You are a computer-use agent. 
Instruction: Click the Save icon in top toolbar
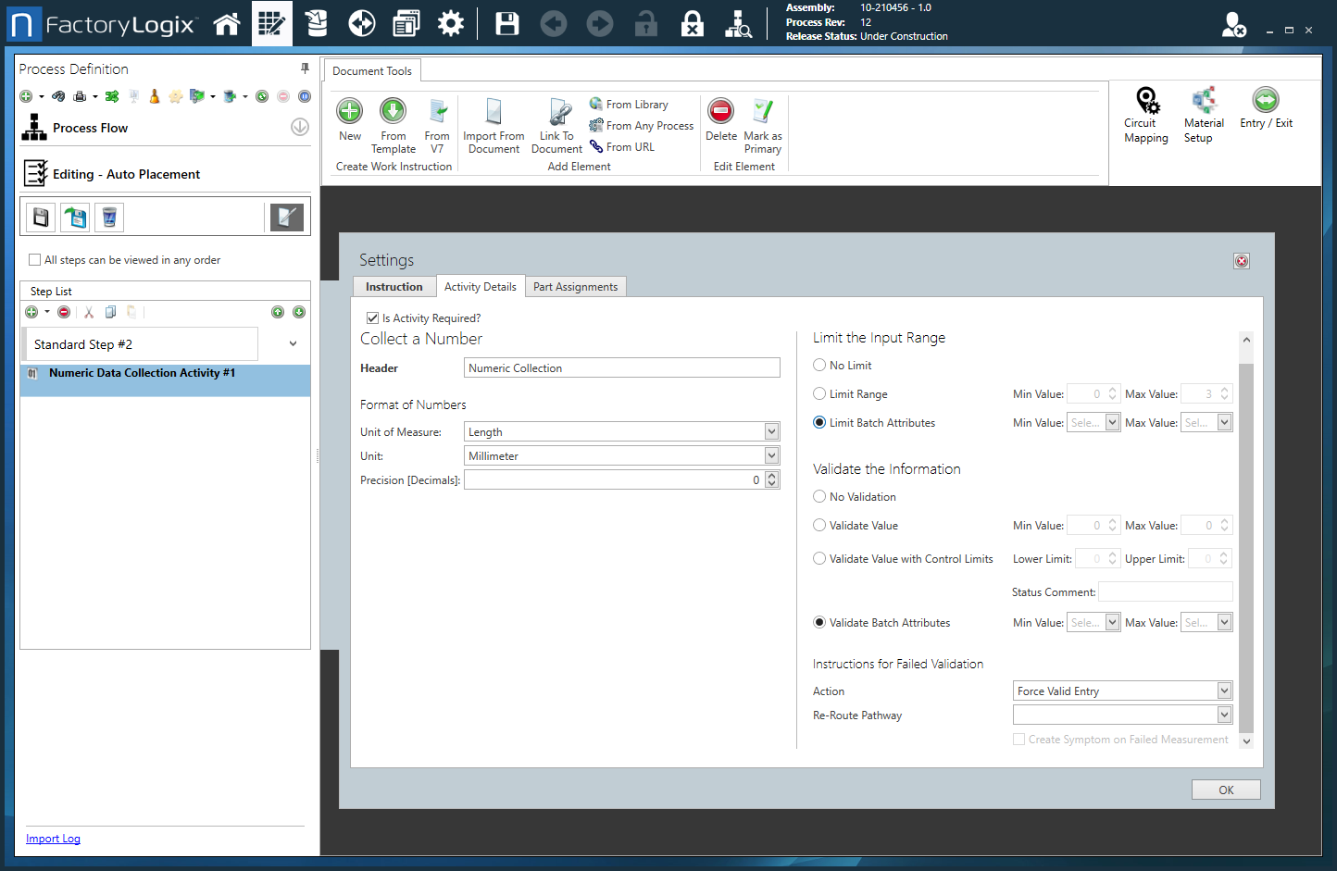coord(506,24)
